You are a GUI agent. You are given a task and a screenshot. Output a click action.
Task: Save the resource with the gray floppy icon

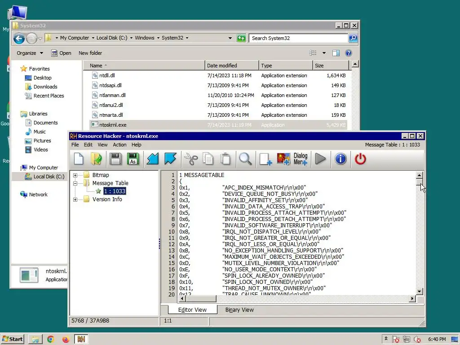tap(115, 159)
